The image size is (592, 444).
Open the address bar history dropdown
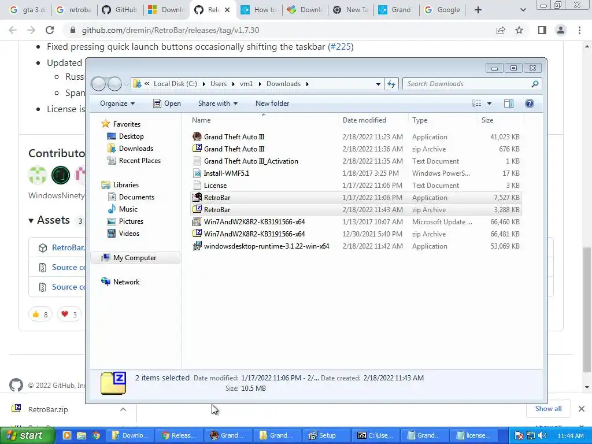click(378, 84)
